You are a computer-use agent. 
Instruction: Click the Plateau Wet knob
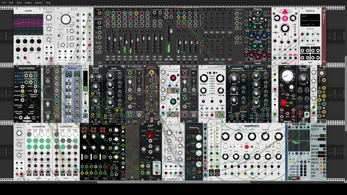pos(262,18)
